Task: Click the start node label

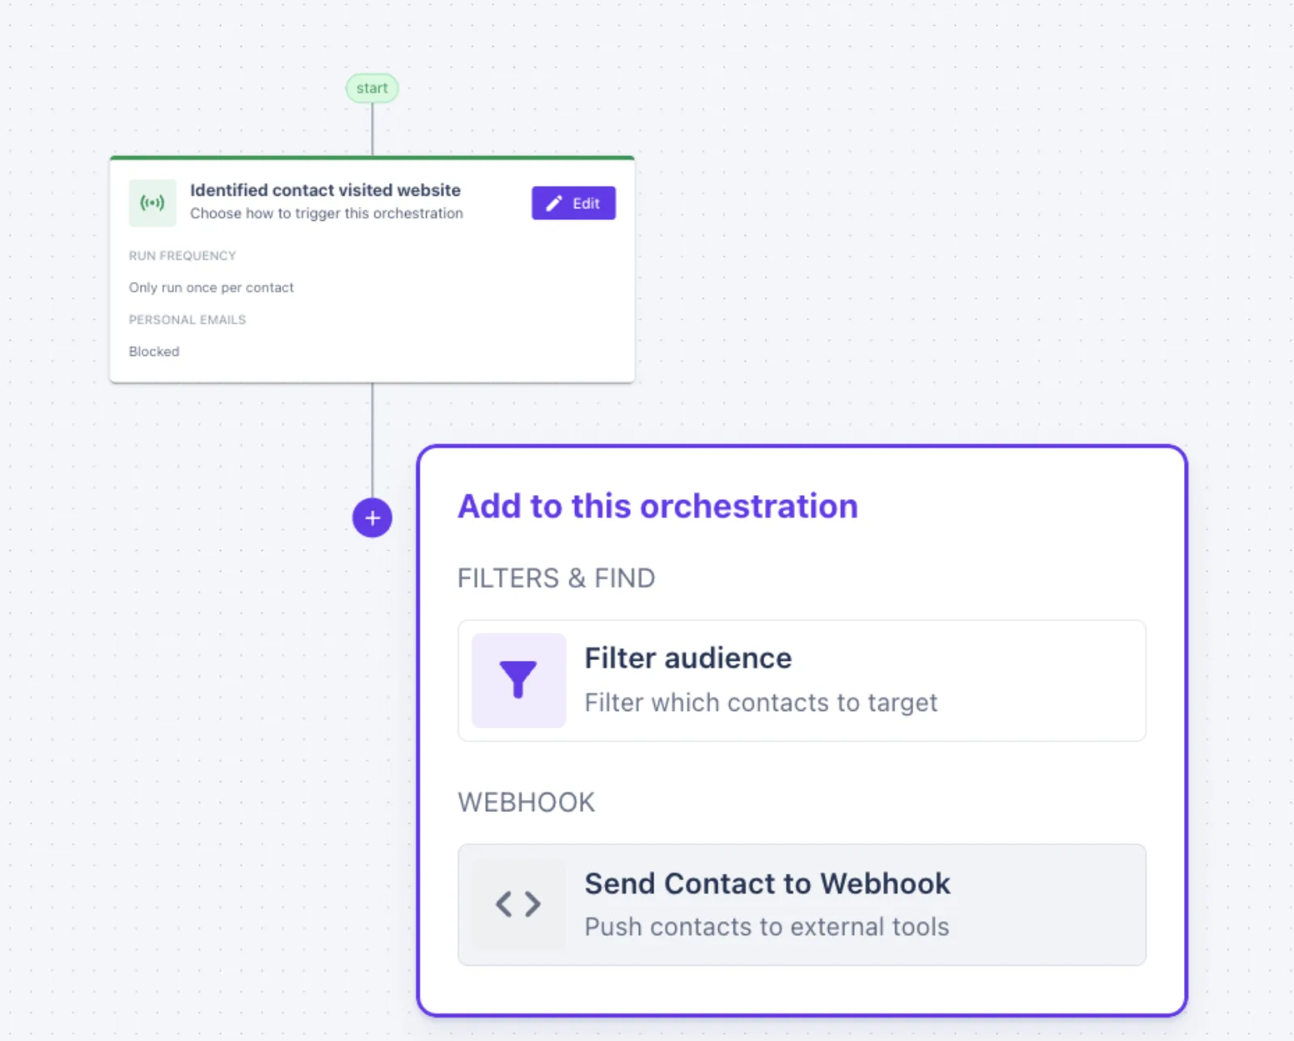Action: [x=372, y=88]
